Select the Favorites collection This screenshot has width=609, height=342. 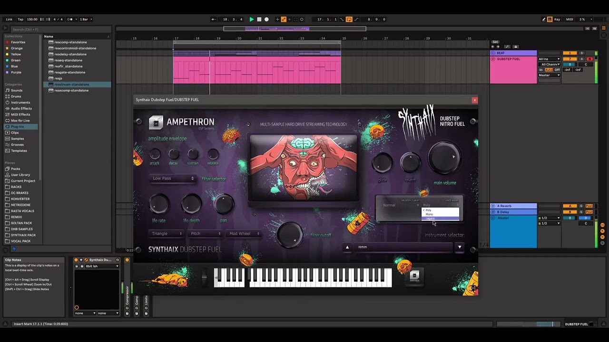point(18,42)
